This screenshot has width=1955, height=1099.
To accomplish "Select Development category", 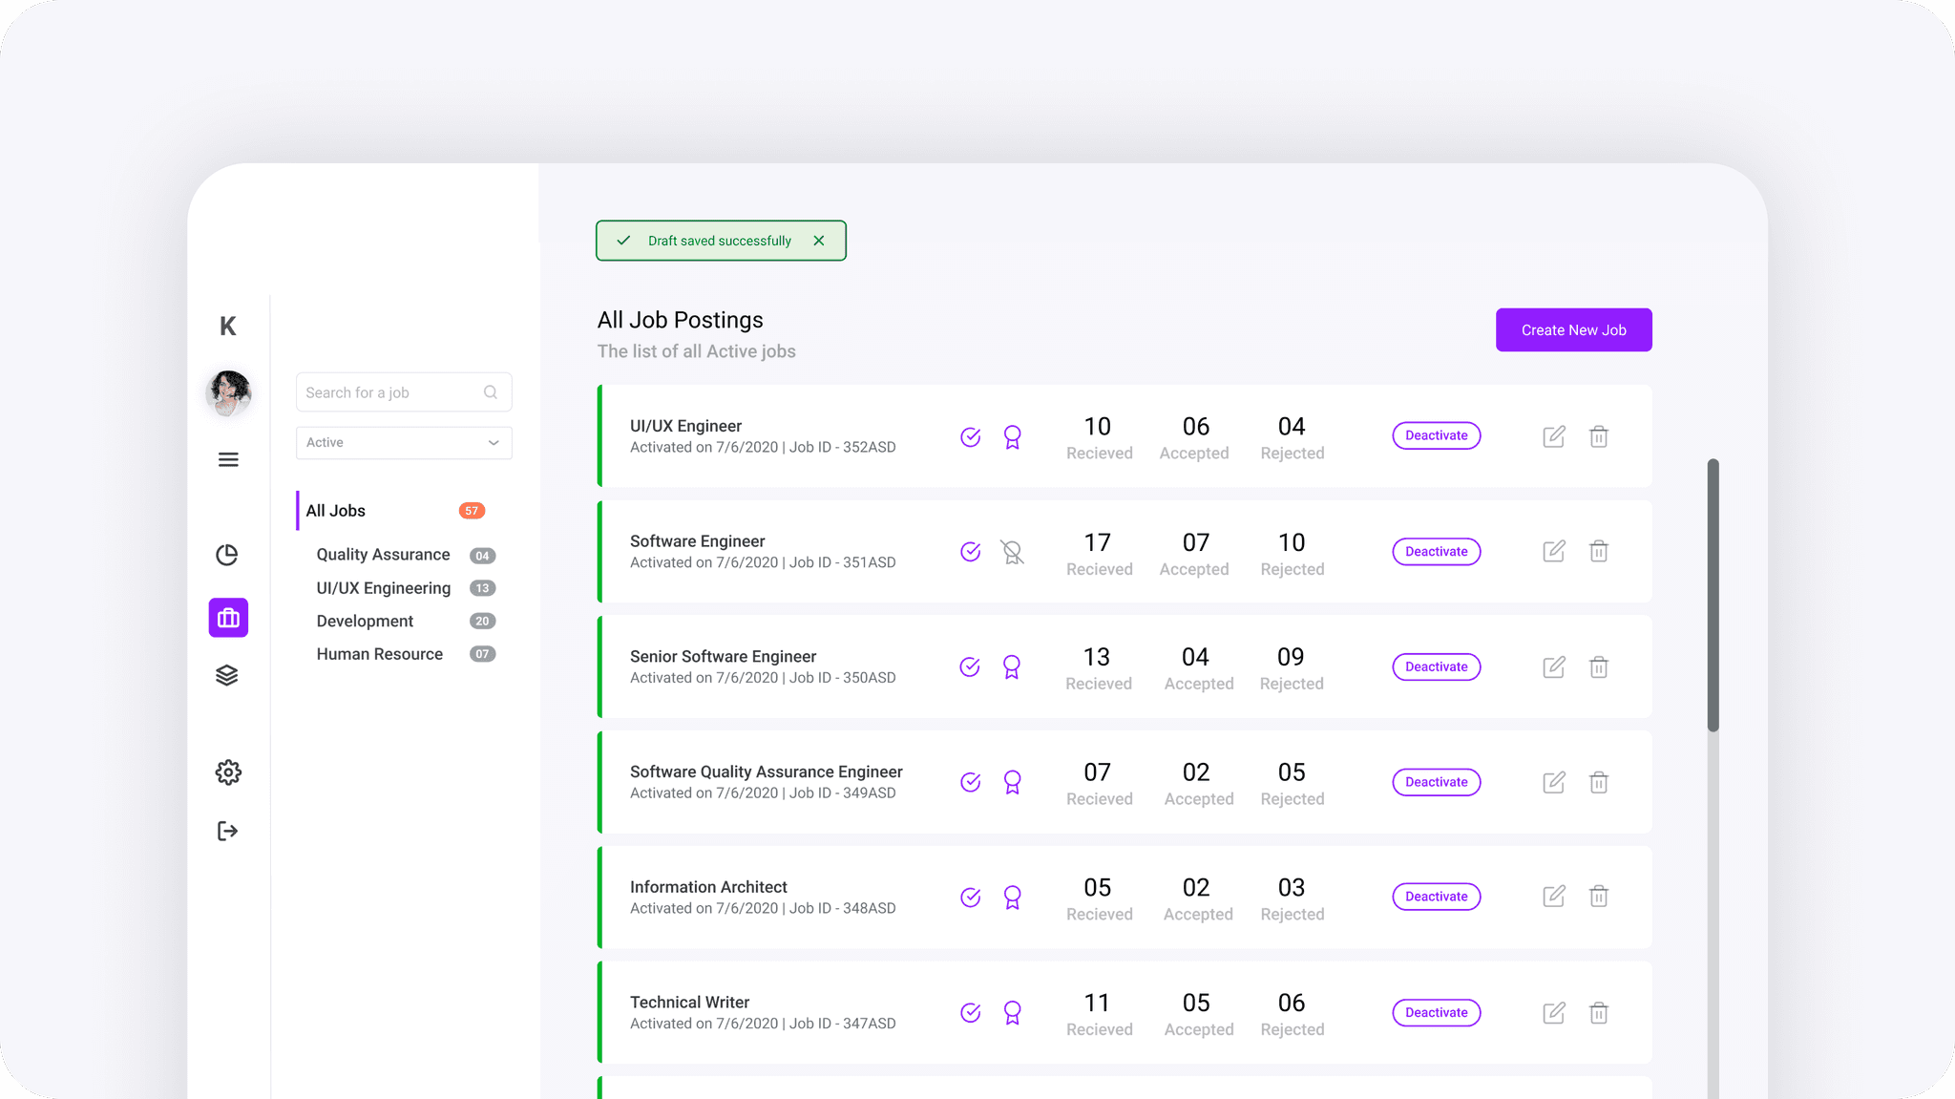I will (365, 621).
